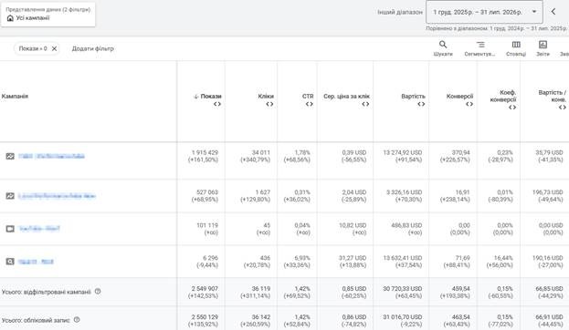Image resolution: width=569 pixels, height=330 pixels.
Task: Select the 13 274,92 USD cost cell
Action: click(x=403, y=152)
